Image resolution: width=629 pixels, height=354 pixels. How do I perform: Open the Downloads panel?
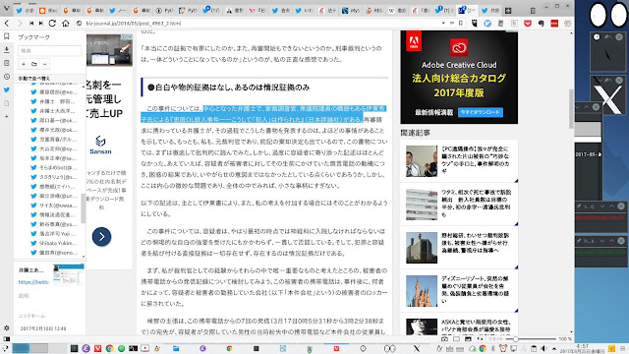click(x=7, y=50)
